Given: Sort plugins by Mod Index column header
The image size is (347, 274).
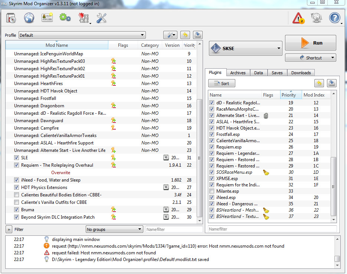Looking at the screenshot, I should click(x=316, y=95).
